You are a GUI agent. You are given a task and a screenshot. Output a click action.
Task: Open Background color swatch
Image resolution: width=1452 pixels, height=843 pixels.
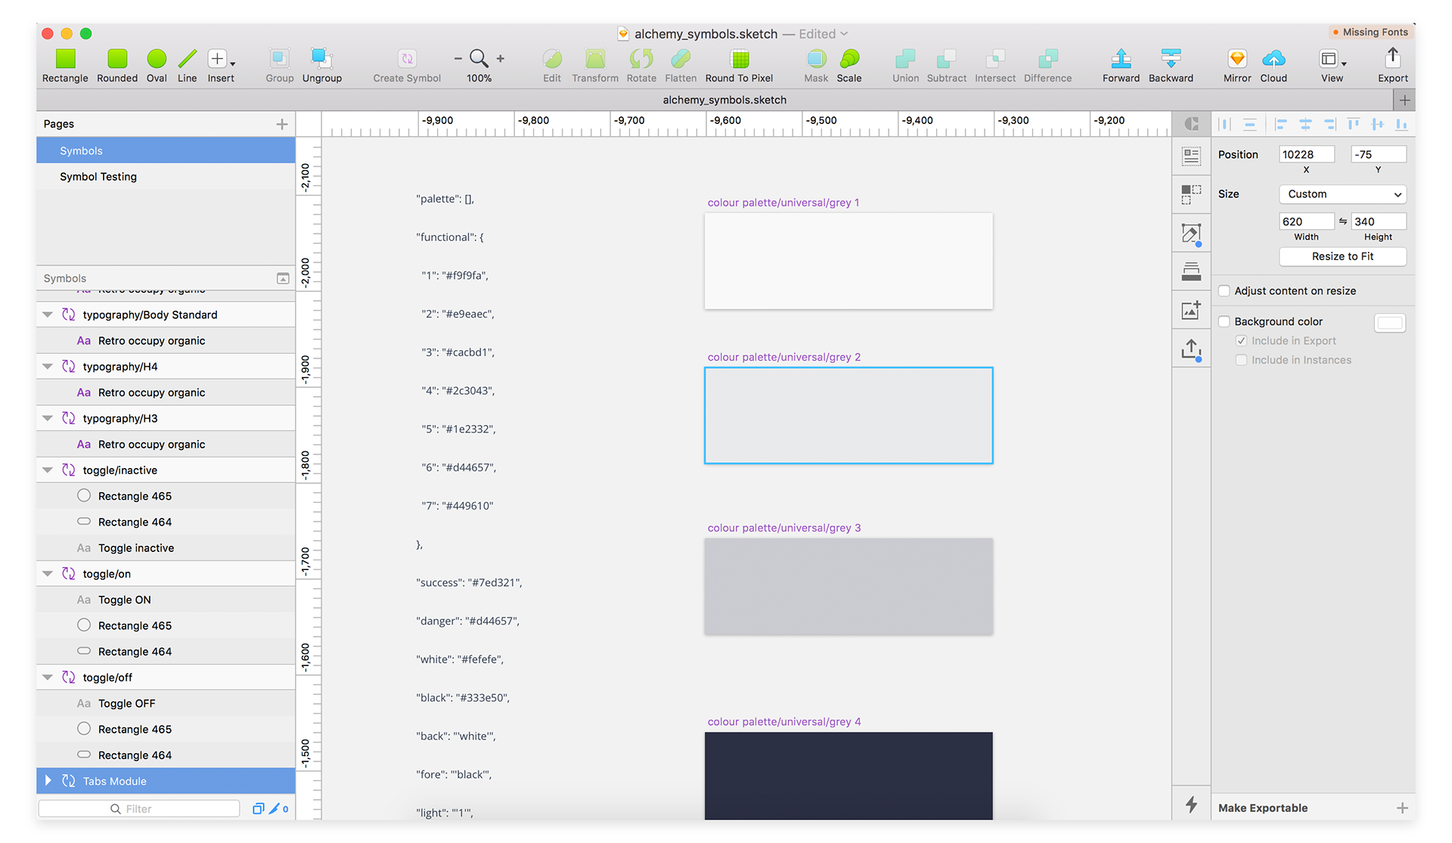click(1390, 323)
